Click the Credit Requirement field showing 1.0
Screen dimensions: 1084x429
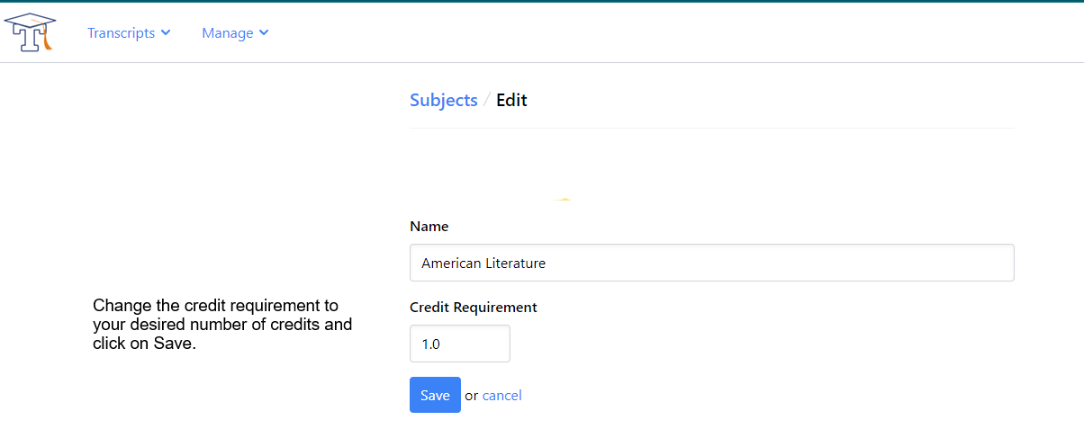459,344
